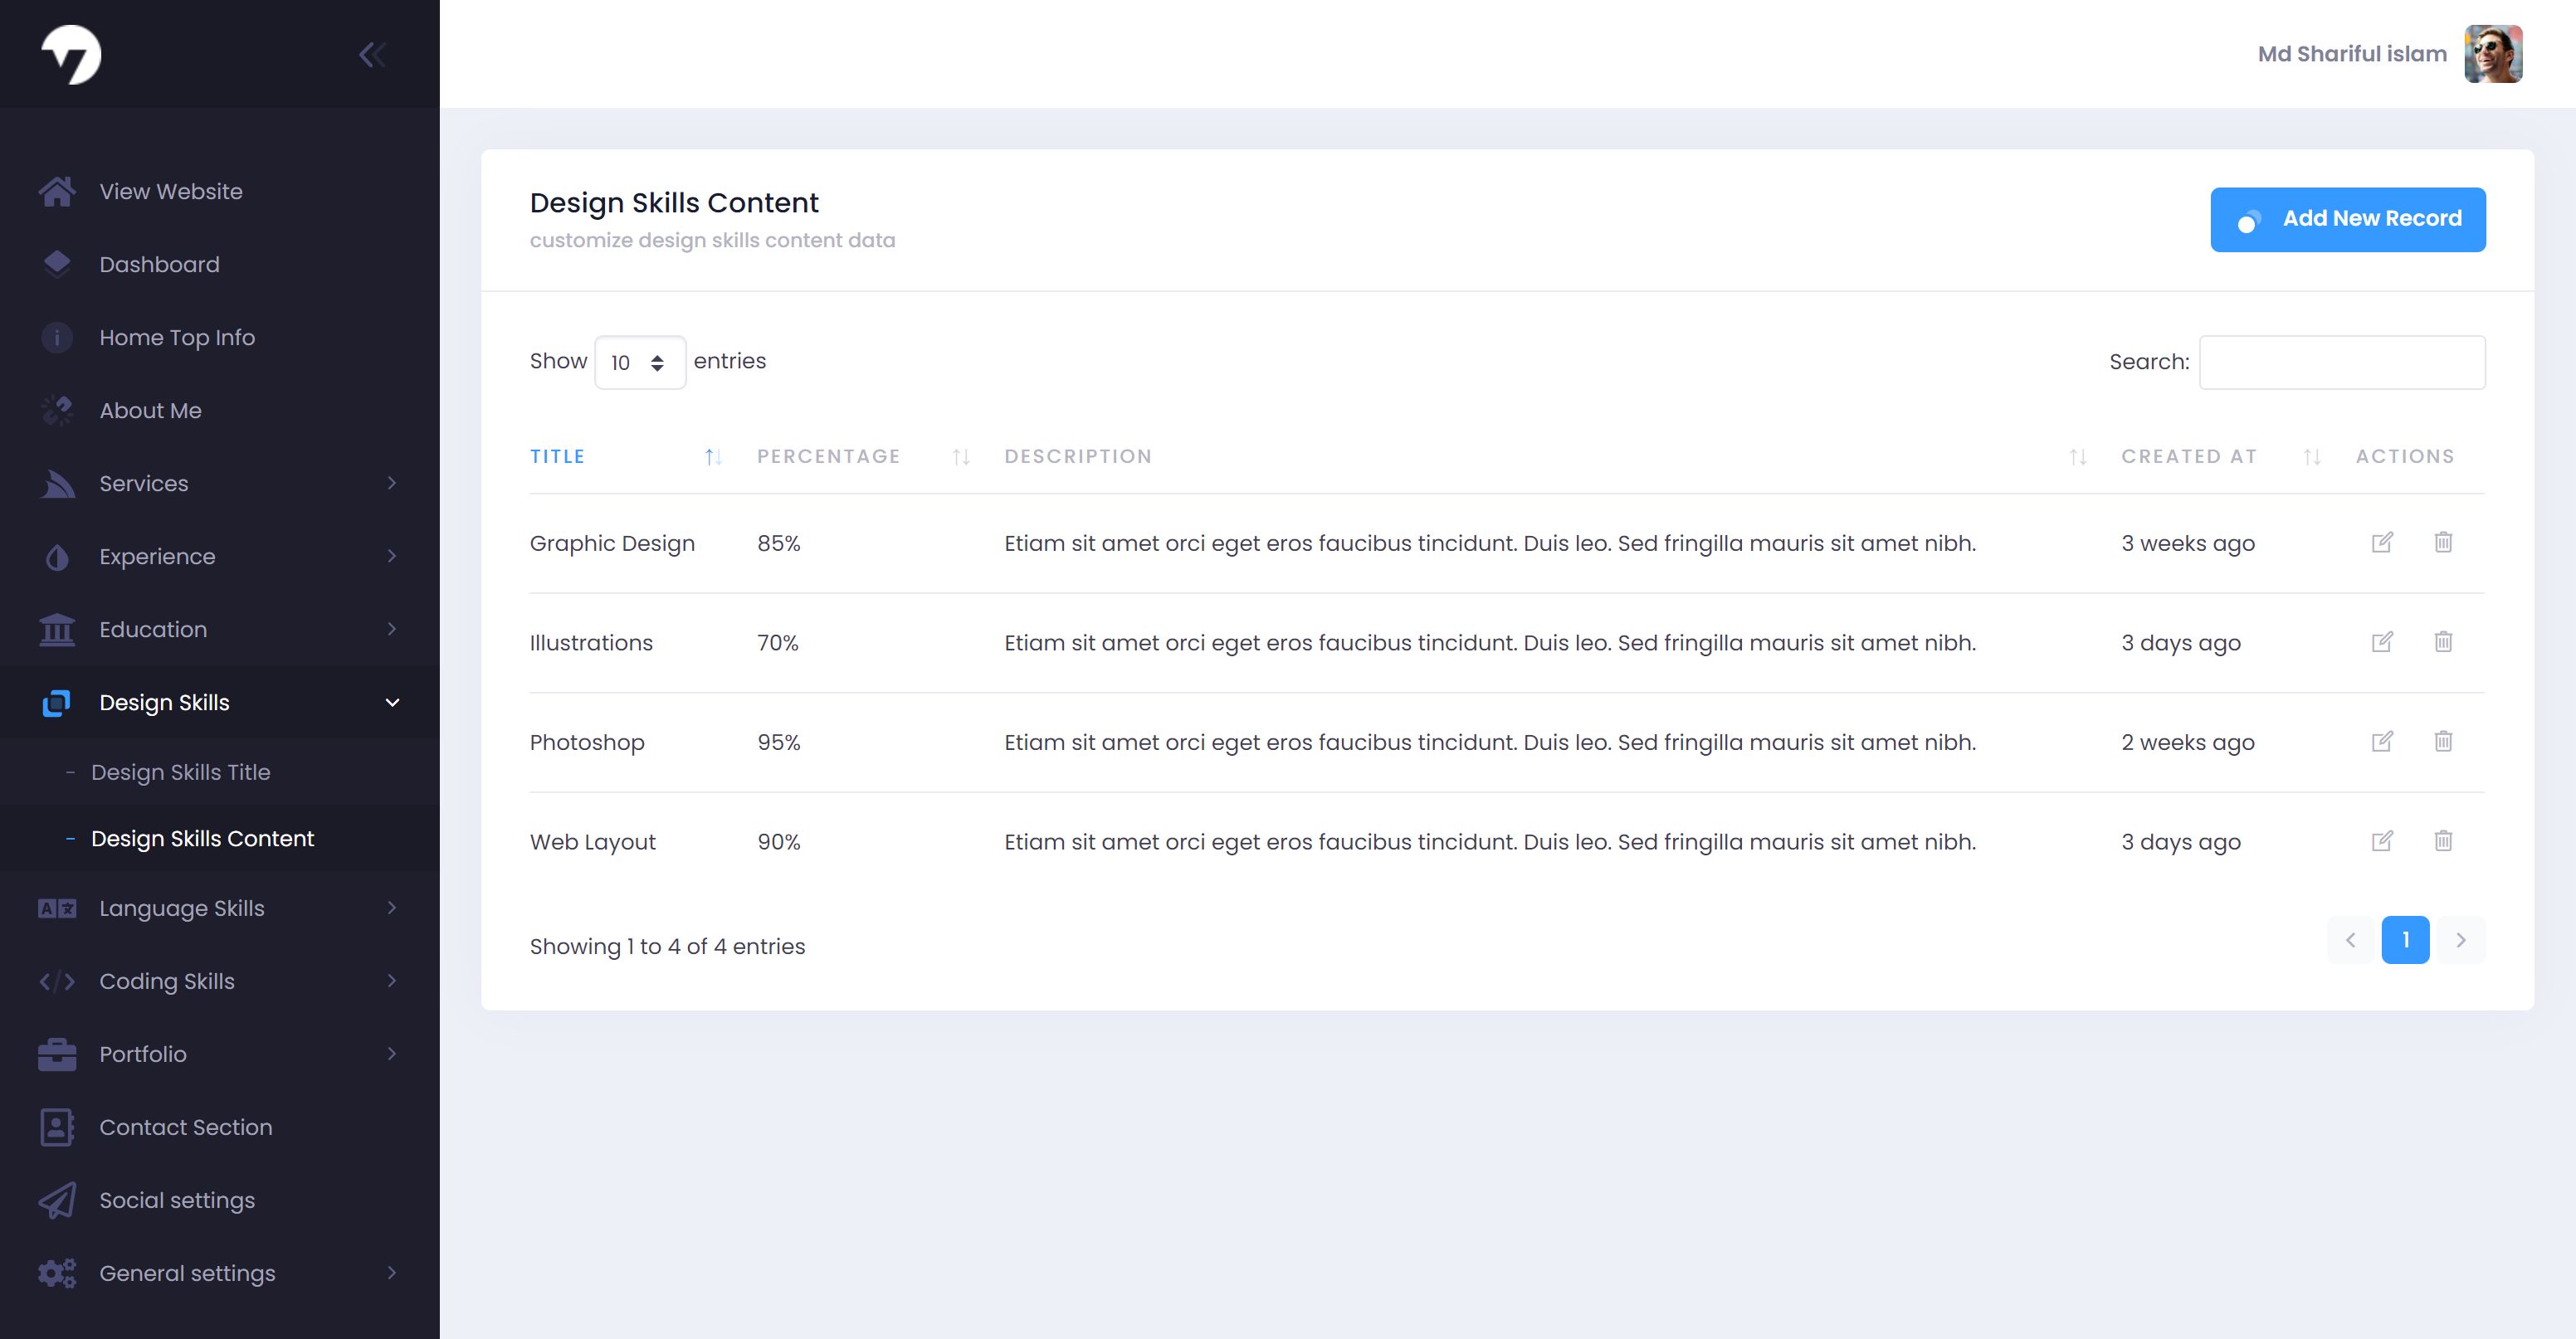The image size is (2576, 1339).
Task: Select Design Skills Content submenu item
Action: (220, 838)
